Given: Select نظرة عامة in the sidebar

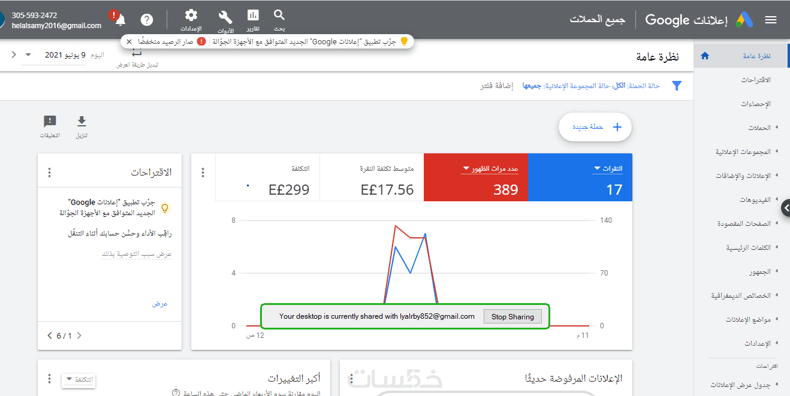Looking at the screenshot, I should pyautogui.click(x=741, y=56).
